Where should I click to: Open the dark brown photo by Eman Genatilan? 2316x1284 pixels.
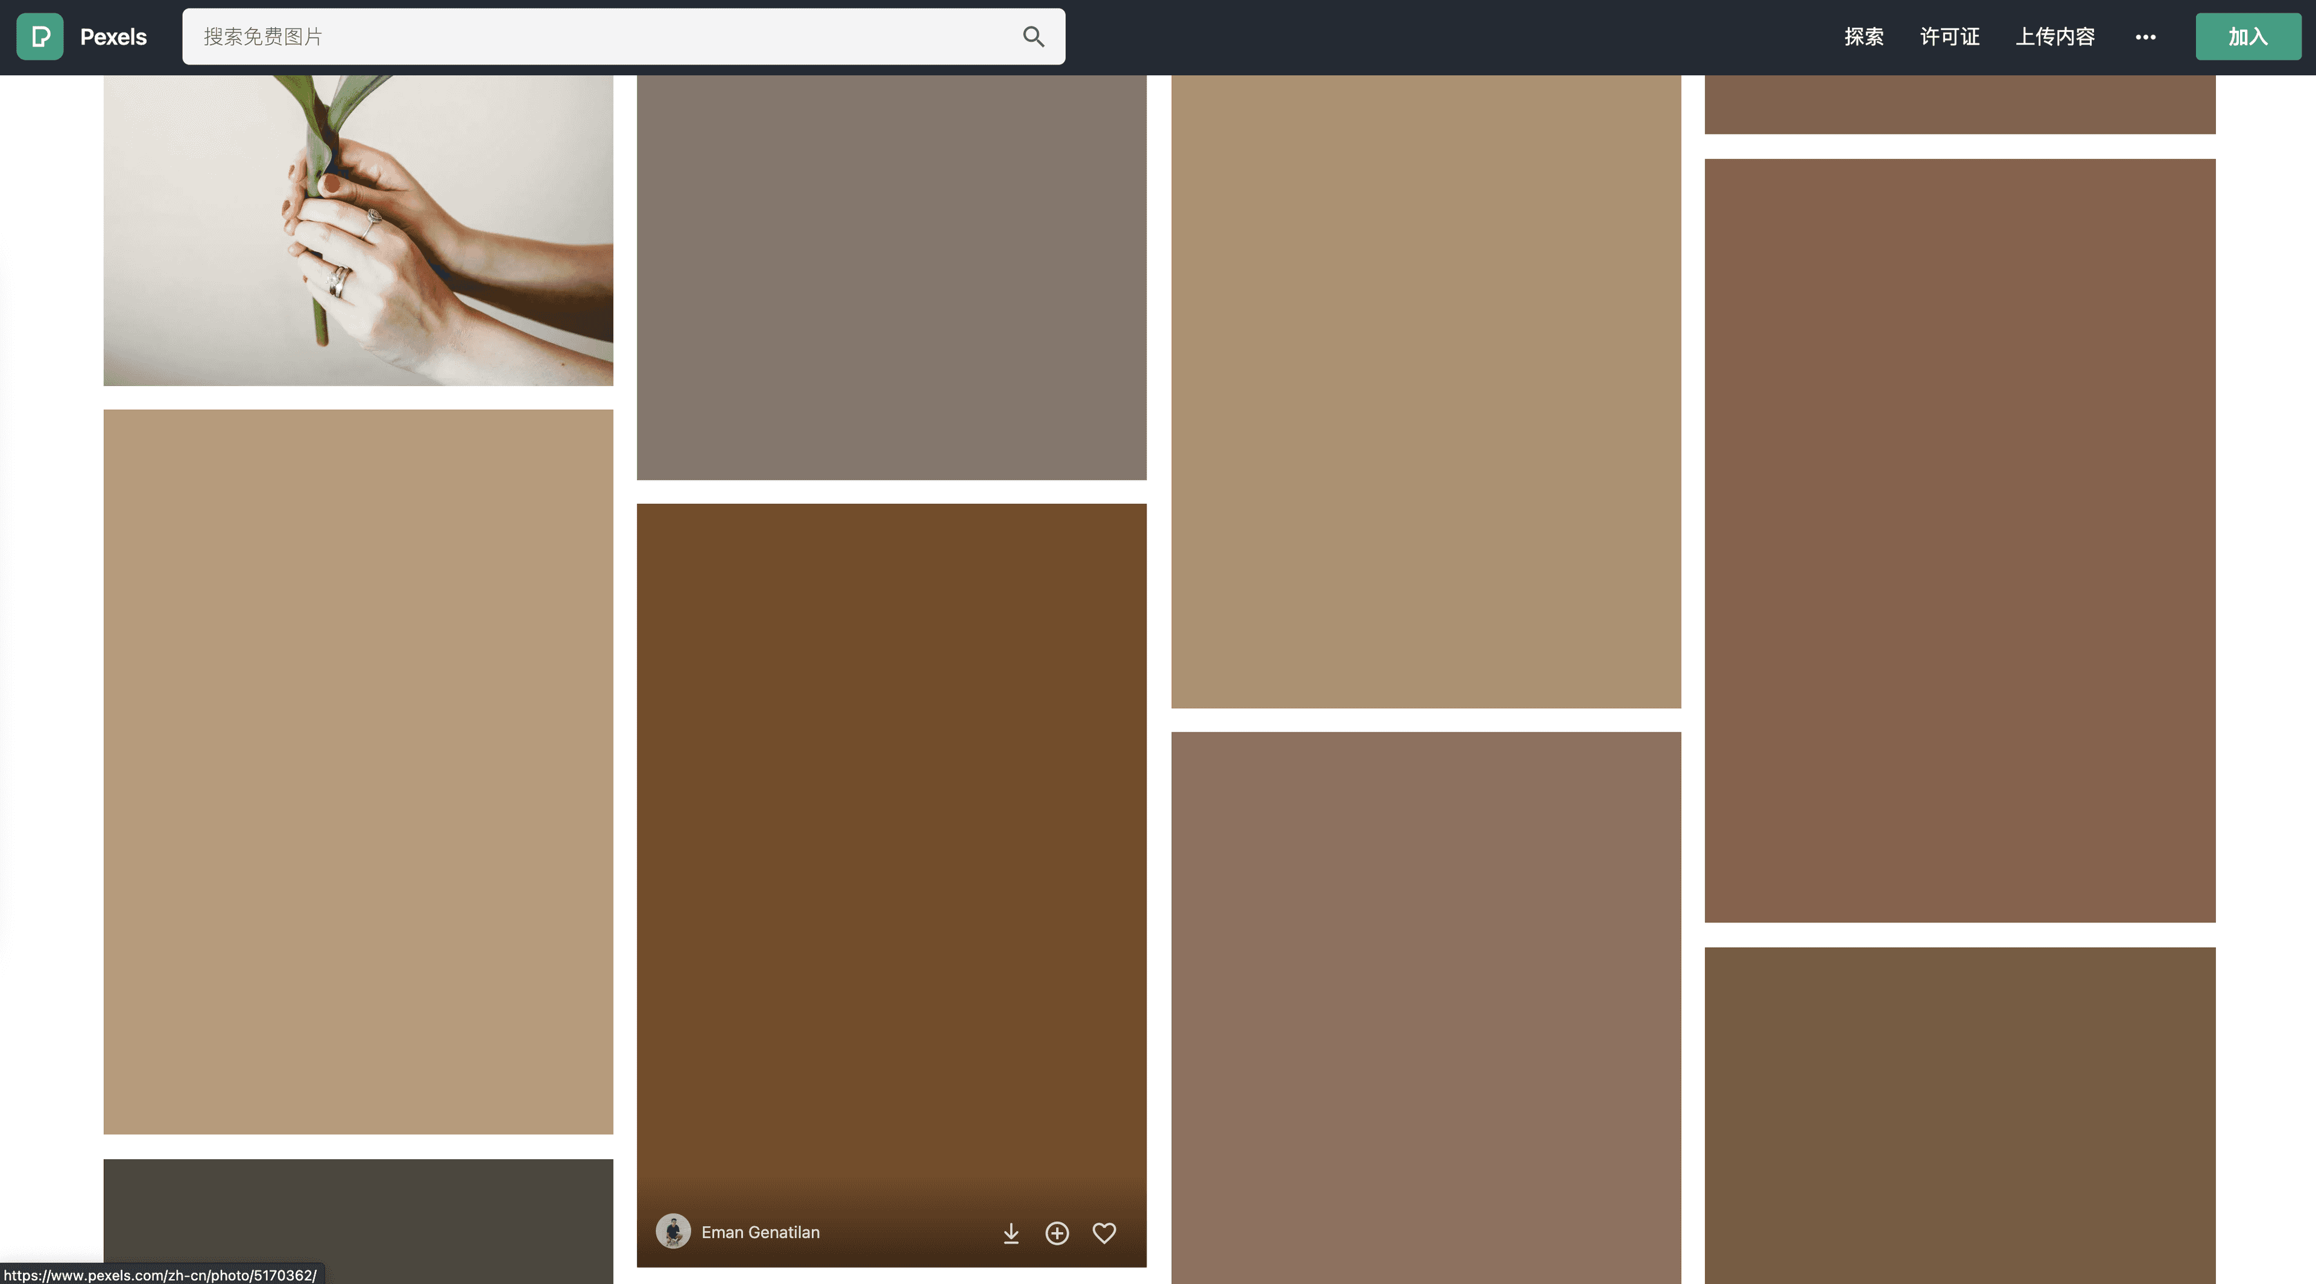[x=891, y=836]
